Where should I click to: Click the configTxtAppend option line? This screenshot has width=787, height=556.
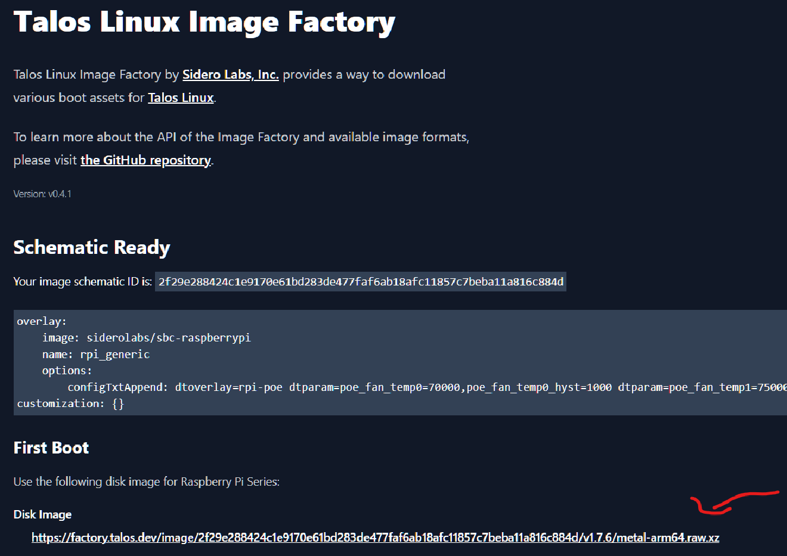pos(238,387)
